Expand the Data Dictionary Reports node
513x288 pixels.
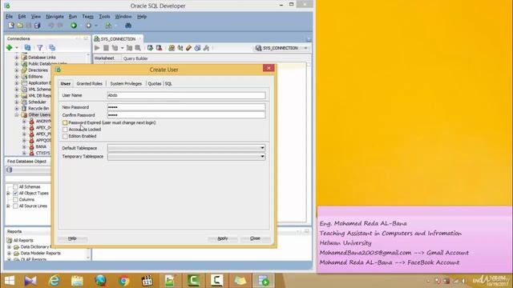pyautogui.click(x=9, y=247)
